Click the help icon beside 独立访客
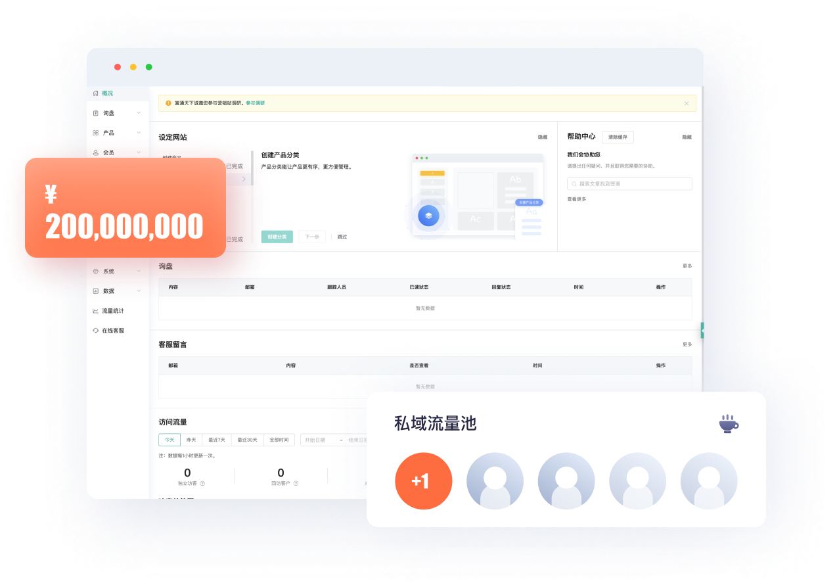This screenshot has width=837, height=587. pos(202,483)
